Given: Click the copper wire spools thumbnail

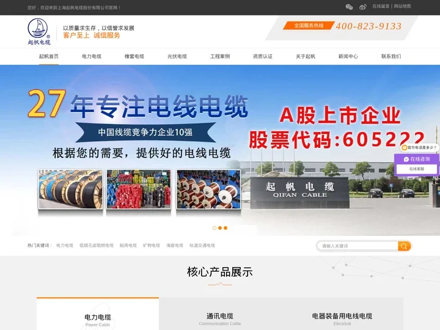Looking at the screenshot, I should [x=208, y=189].
